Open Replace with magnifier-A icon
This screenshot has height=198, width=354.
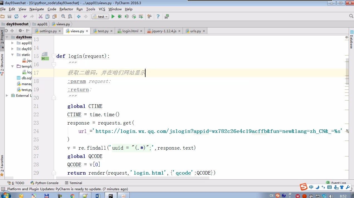[x=70, y=17]
